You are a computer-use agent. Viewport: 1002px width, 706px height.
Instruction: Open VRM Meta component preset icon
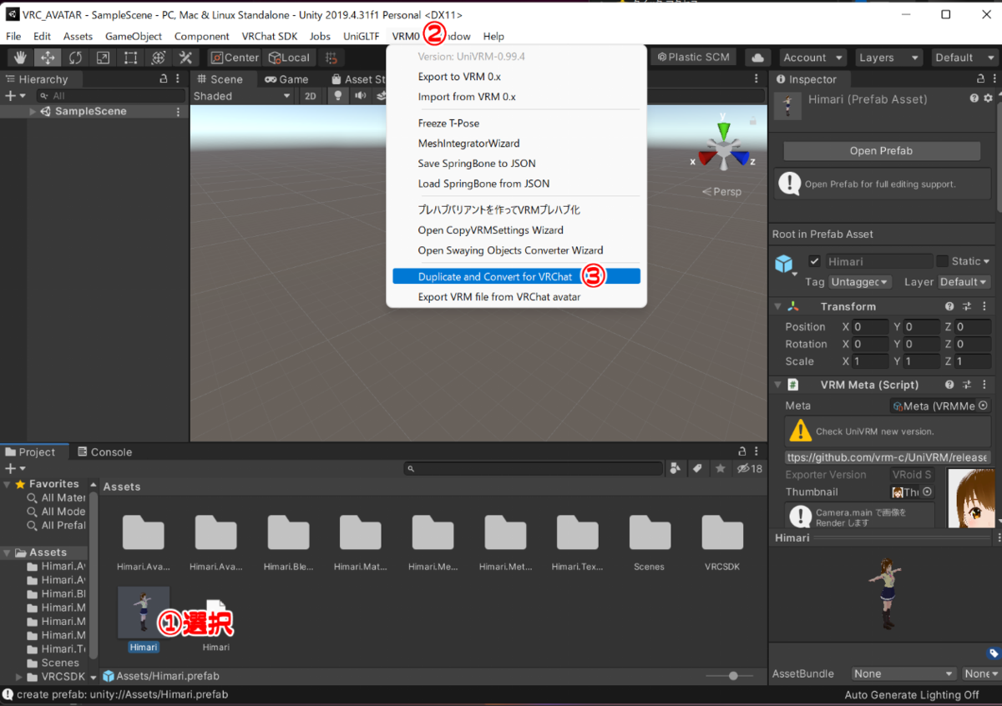tap(967, 385)
